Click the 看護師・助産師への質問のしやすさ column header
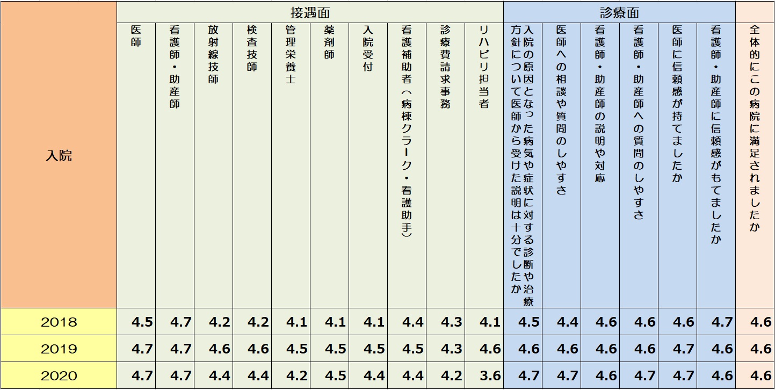 pos(639,165)
